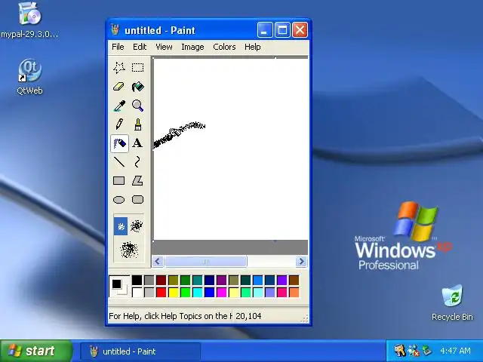The height and width of the screenshot is (362, 483).
Task: Click the 4:47 AM system clock
Action: point(455,351)
